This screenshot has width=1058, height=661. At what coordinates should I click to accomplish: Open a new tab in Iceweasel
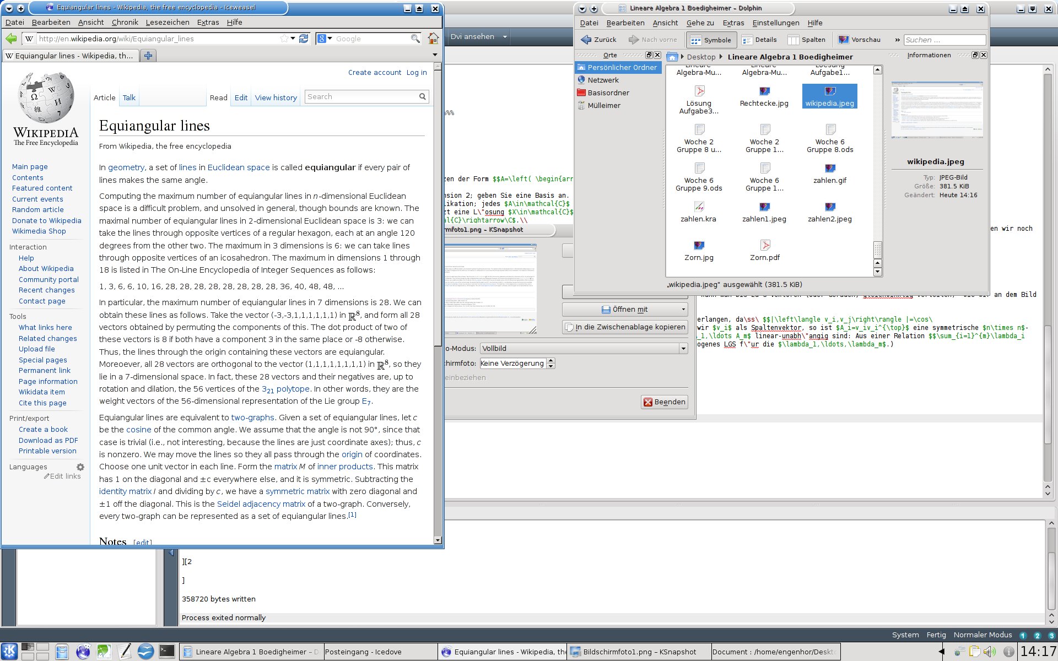click(x=148, y=56)
